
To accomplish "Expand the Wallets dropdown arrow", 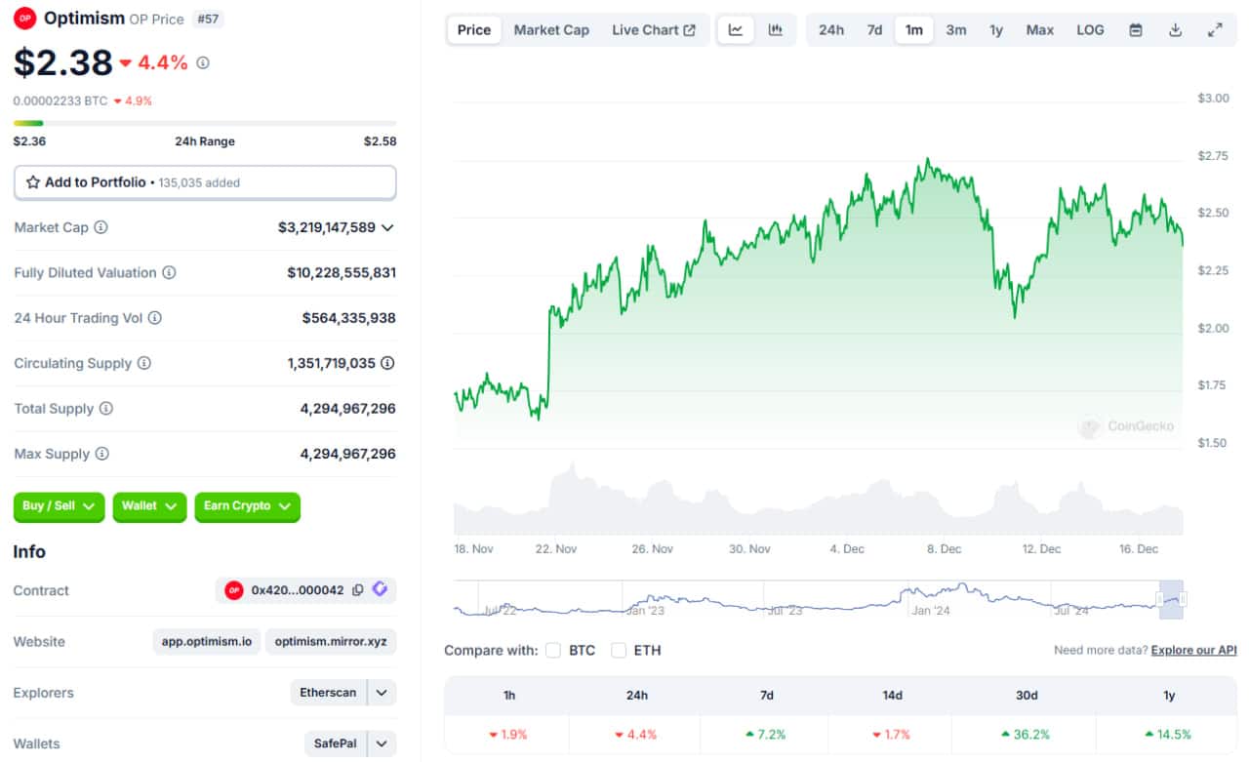I will click(383, 743).
